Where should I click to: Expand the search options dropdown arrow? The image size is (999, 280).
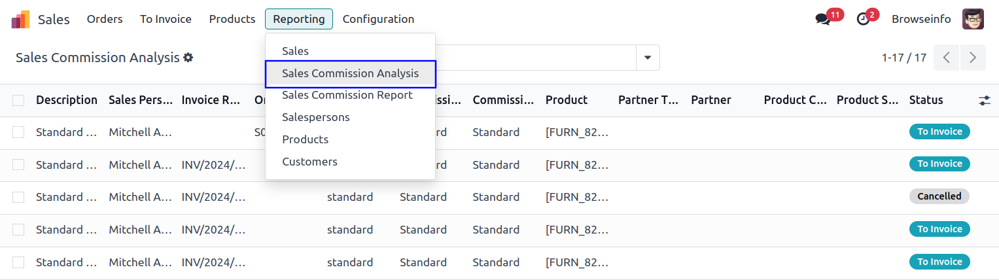pyautogui.click(x=648, y=58)
